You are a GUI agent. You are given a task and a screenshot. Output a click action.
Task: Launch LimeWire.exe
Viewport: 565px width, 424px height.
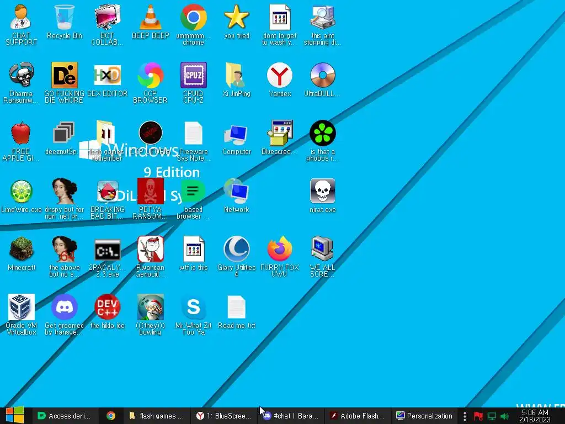21,195
